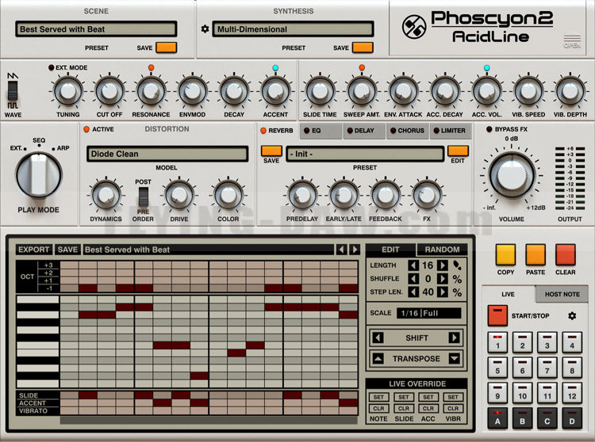Image resolution: width=595 pixels, height=442 pixels.
Task: Select pattern pad 1
Action: (497, 342)
